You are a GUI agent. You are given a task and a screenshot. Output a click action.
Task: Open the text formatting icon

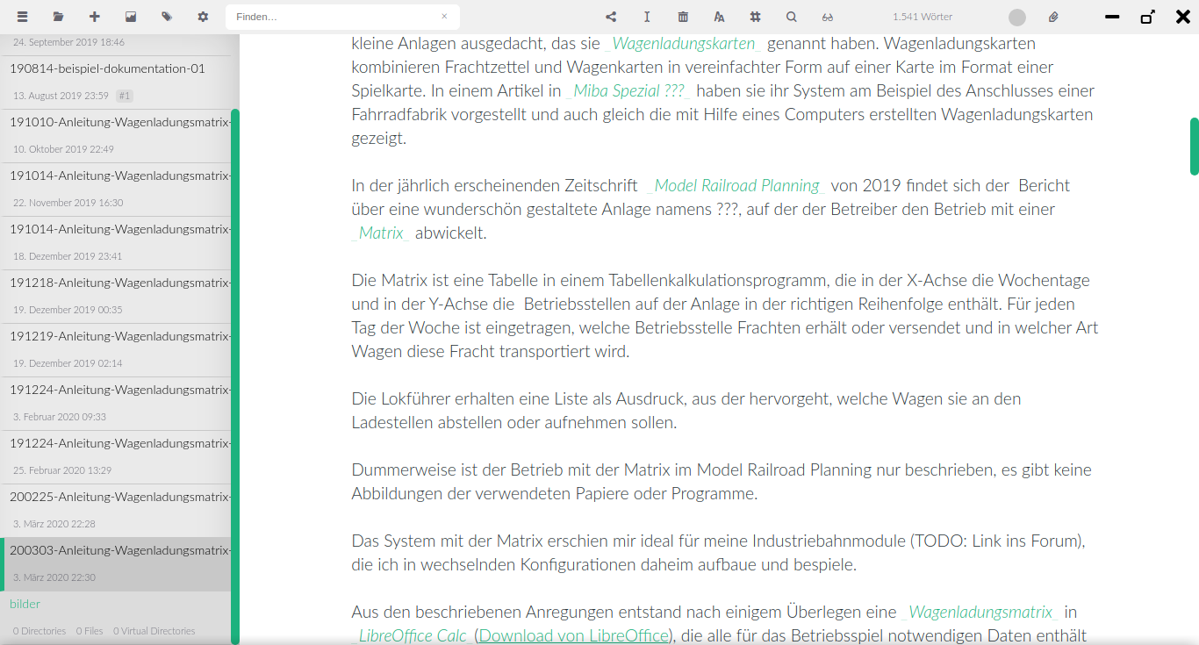tap(719, 17)
